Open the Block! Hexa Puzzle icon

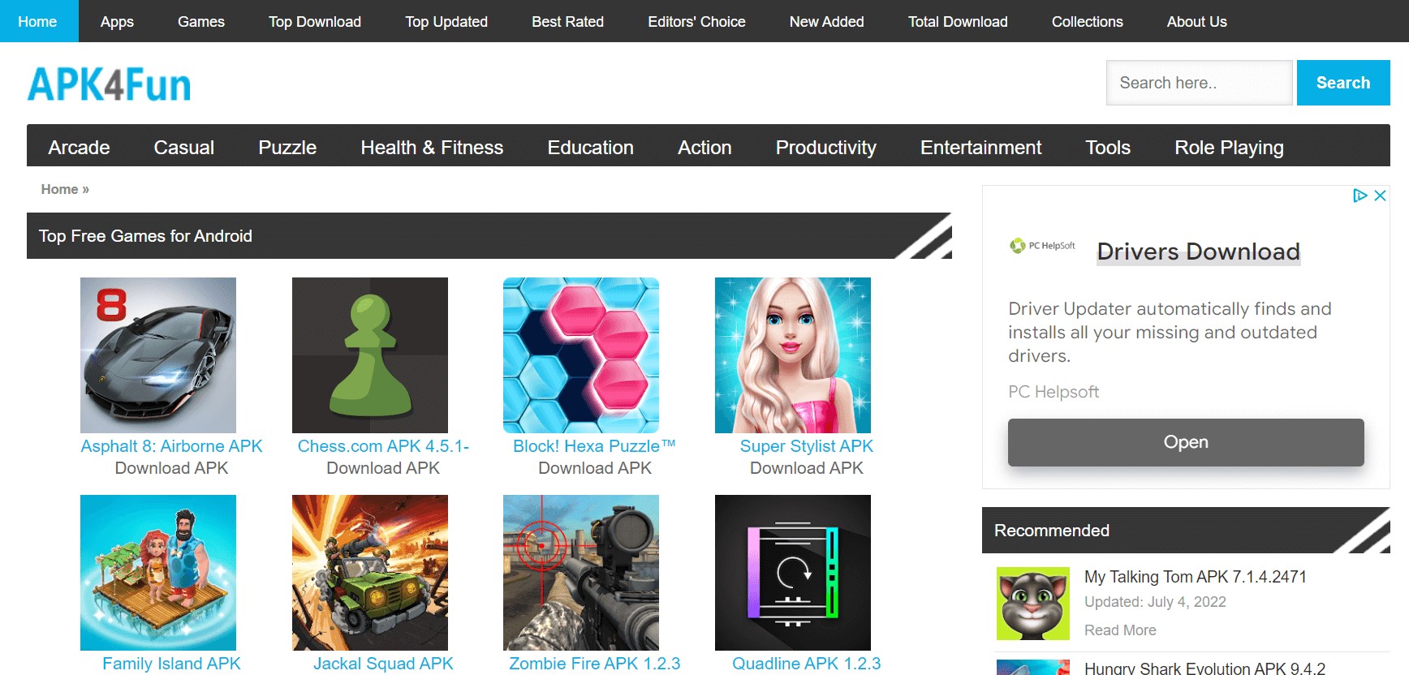click(x=581, y=355)
